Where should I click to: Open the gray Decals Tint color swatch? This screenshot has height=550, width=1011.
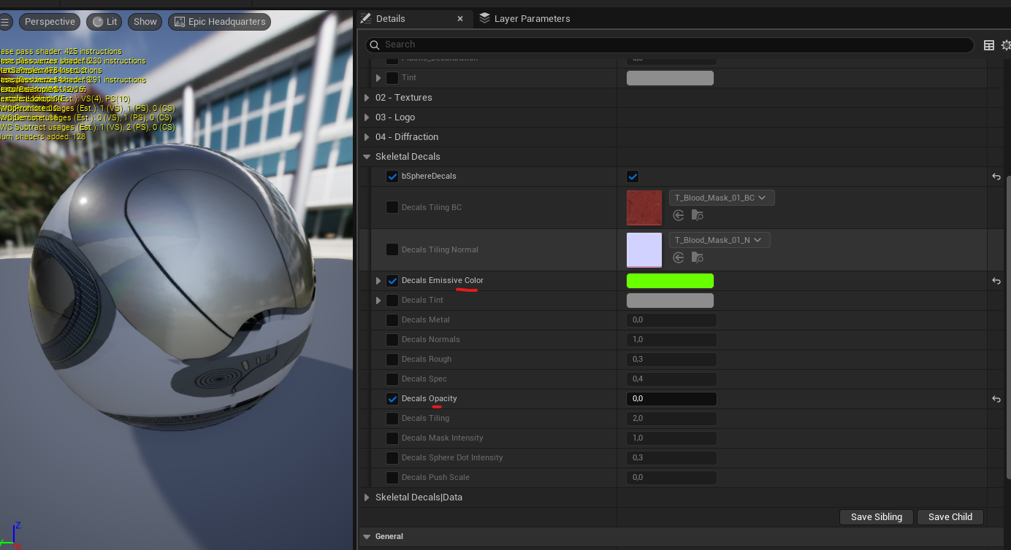pos(670,301)
